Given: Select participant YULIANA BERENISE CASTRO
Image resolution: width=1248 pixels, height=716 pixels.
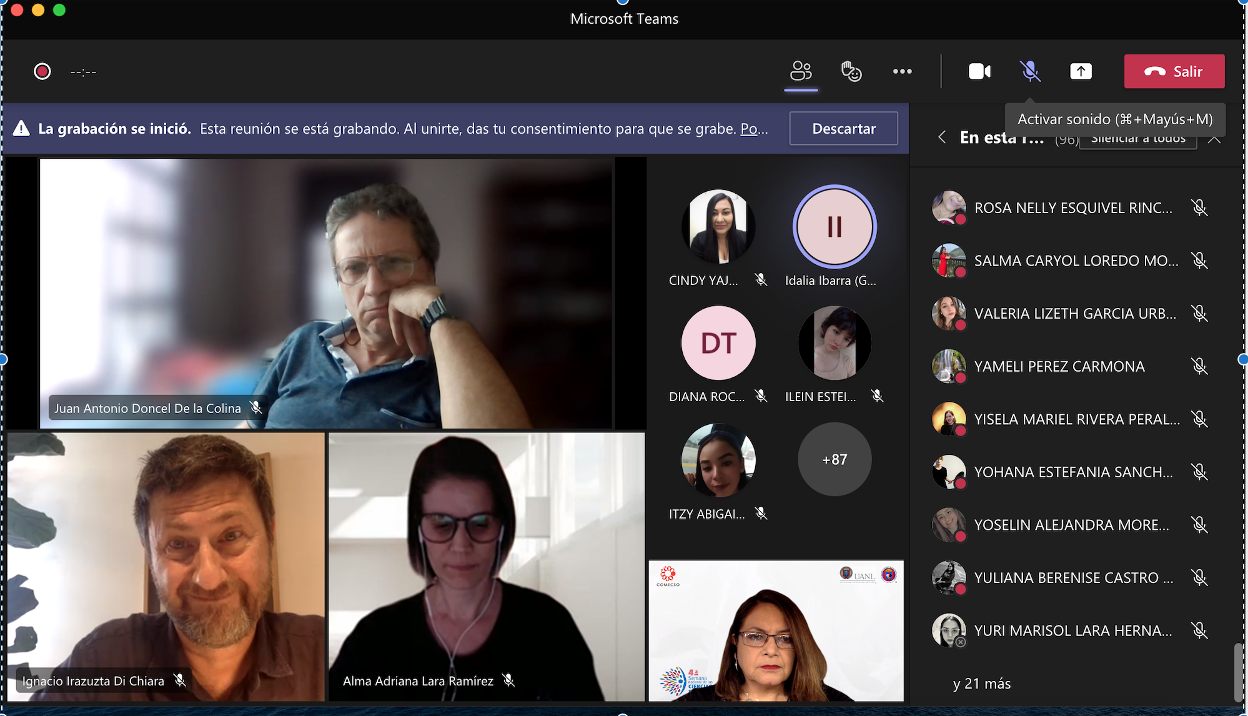Looking at the screenshot, I should [1073, 577].
